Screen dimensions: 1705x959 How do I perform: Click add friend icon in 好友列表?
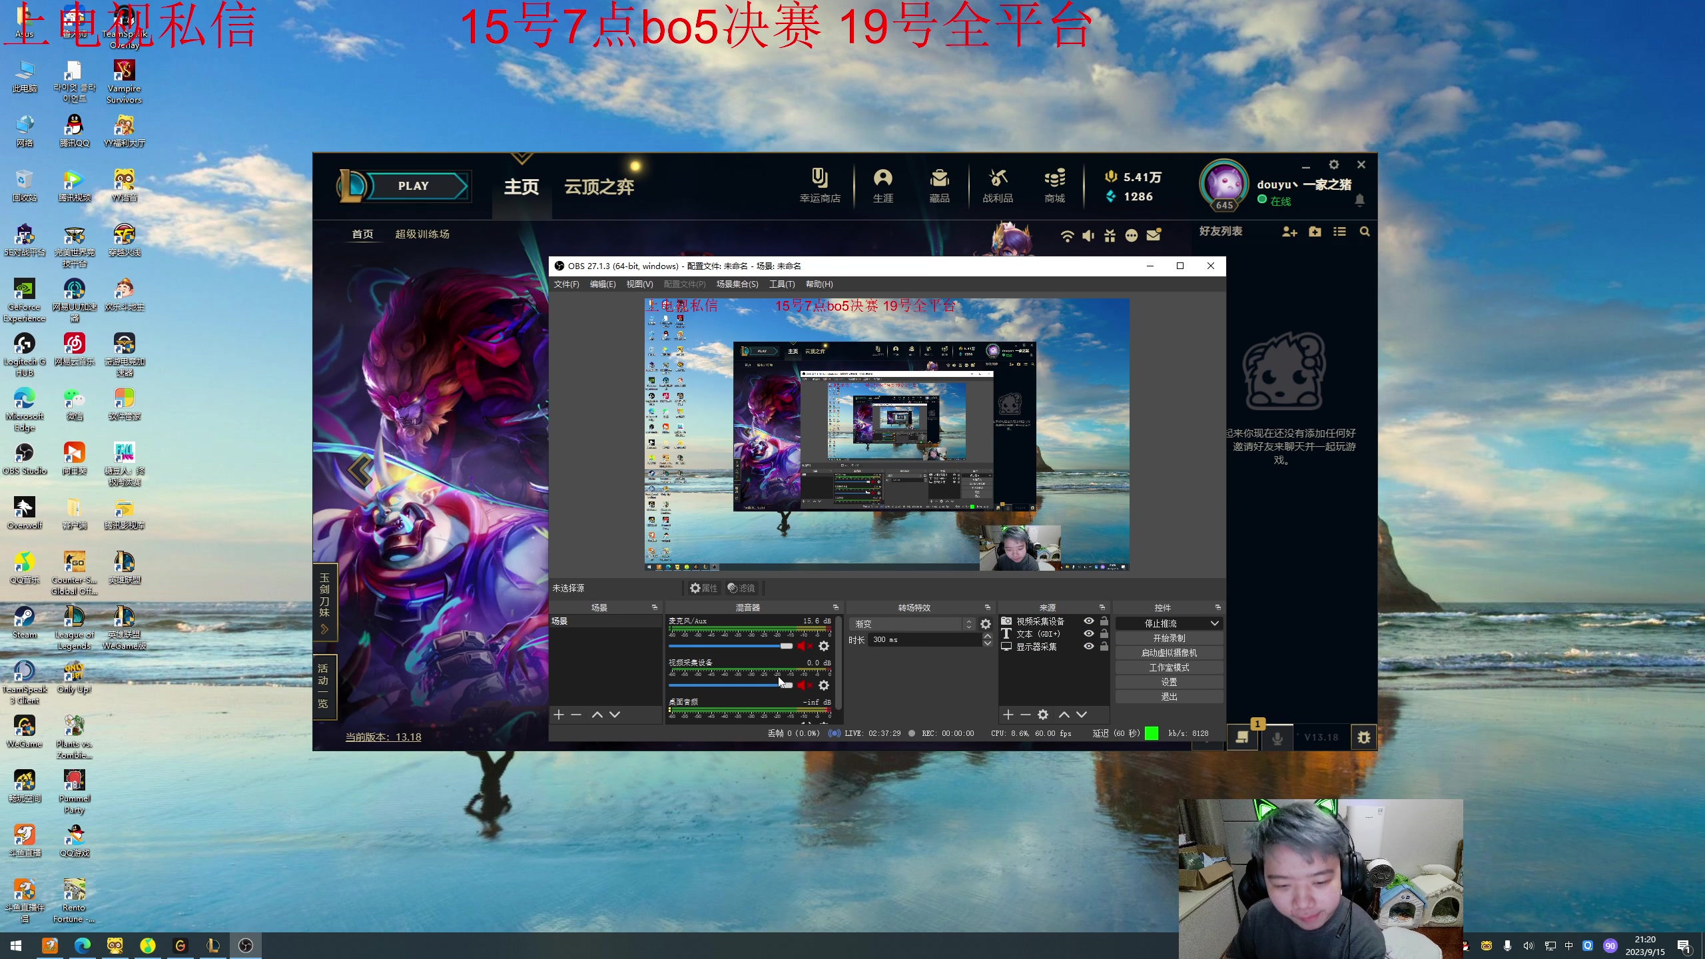click(x=1289, y=232)
